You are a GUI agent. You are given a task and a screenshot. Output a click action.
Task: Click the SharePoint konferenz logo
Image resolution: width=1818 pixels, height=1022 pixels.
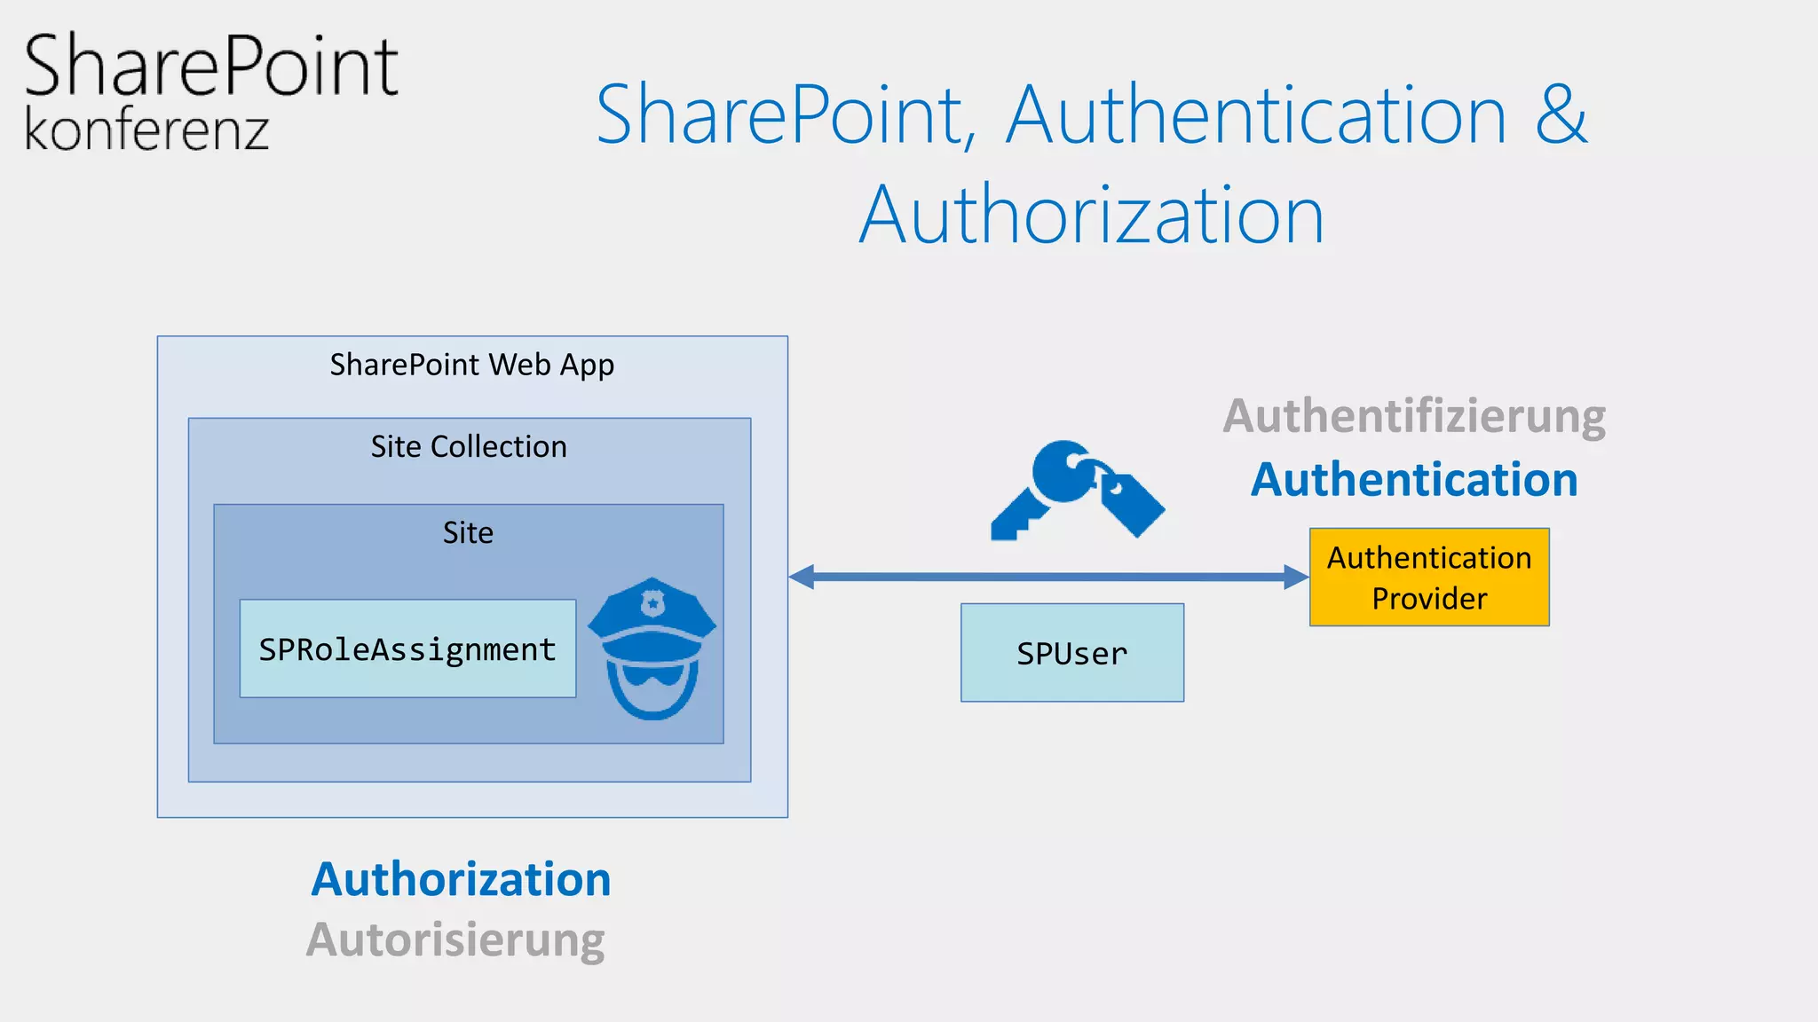pyautogui.click(x=211, y=90)
